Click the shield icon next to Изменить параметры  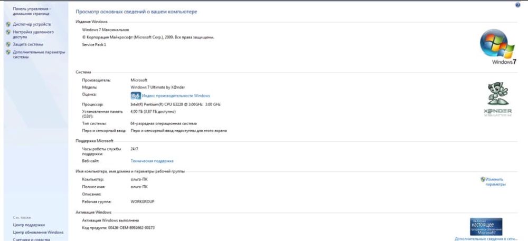click(483, 179)
